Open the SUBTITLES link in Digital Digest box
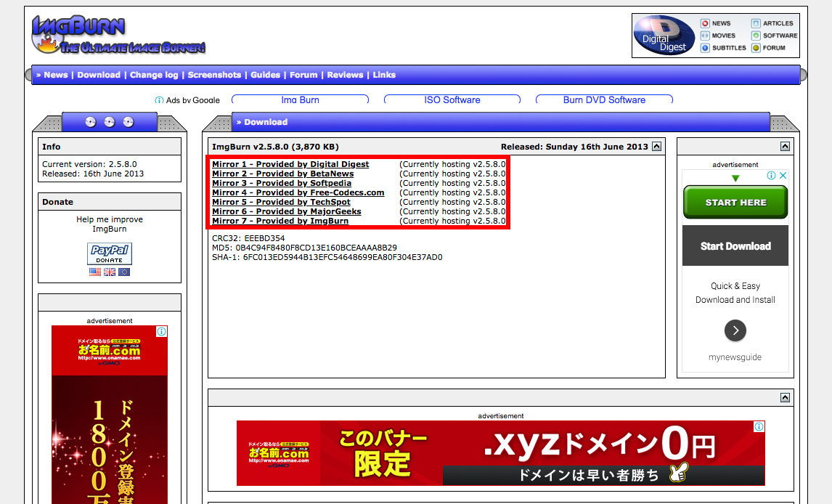 729,48
